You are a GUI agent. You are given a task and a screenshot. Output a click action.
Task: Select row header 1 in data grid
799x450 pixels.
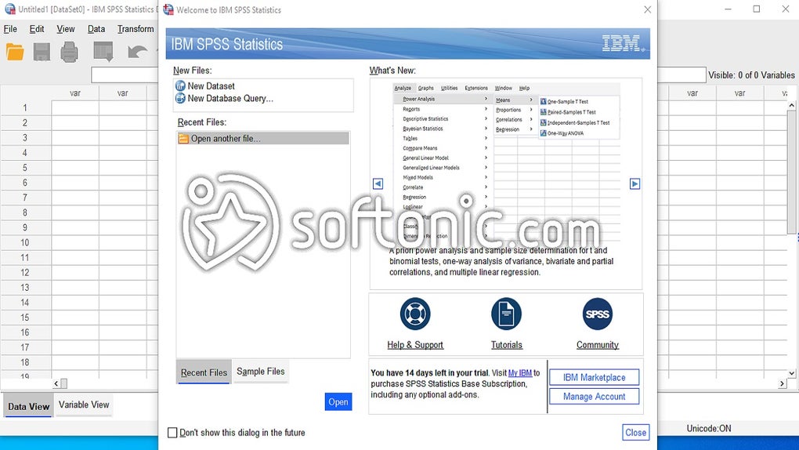pos(25,107)
